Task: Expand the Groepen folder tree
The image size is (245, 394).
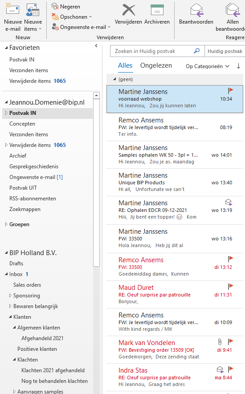Action: (6, 224)
